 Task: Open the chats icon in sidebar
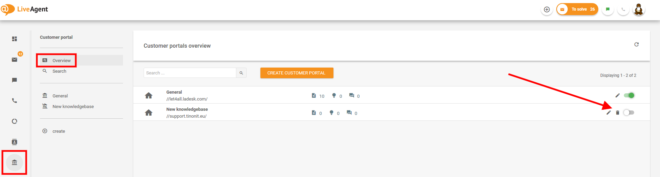click(x=14, y=80)
